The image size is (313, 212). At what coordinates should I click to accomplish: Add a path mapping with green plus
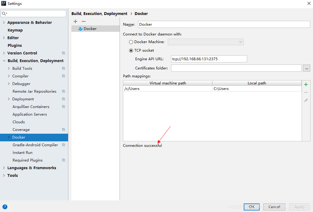[306, 84]
